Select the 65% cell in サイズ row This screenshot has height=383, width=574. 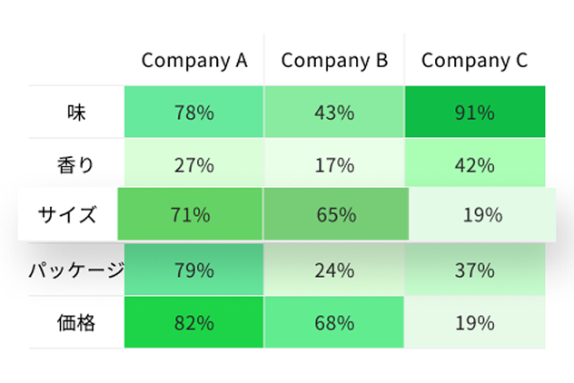click(335, 215)
